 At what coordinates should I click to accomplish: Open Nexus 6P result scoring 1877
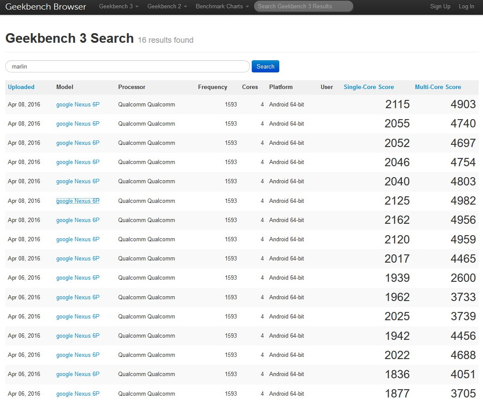pos(78,394)
